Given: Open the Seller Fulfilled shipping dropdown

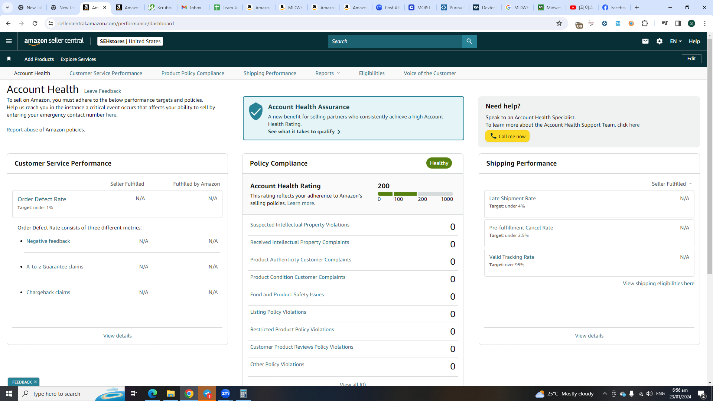Looking at the screenshot, I should tap(672, 184).
